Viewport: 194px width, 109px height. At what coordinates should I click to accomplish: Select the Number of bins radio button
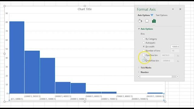tap(144, 51)
